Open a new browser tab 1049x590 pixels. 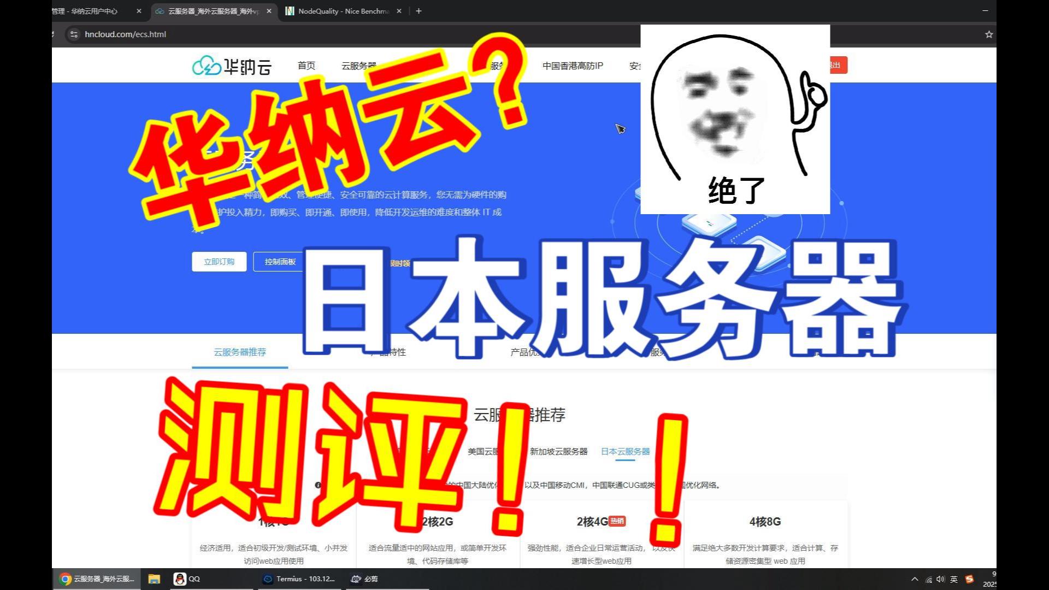[419, 11]
